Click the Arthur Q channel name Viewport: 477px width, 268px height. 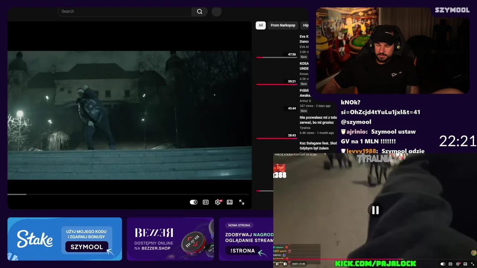[x=305, y=101]
